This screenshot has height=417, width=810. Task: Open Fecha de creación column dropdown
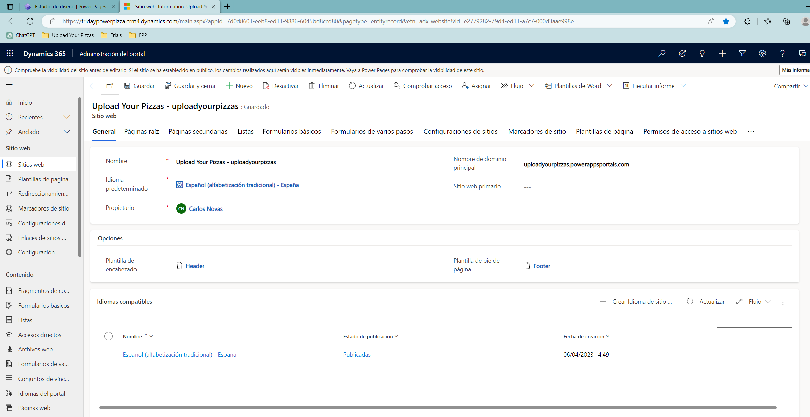point(608,336)
